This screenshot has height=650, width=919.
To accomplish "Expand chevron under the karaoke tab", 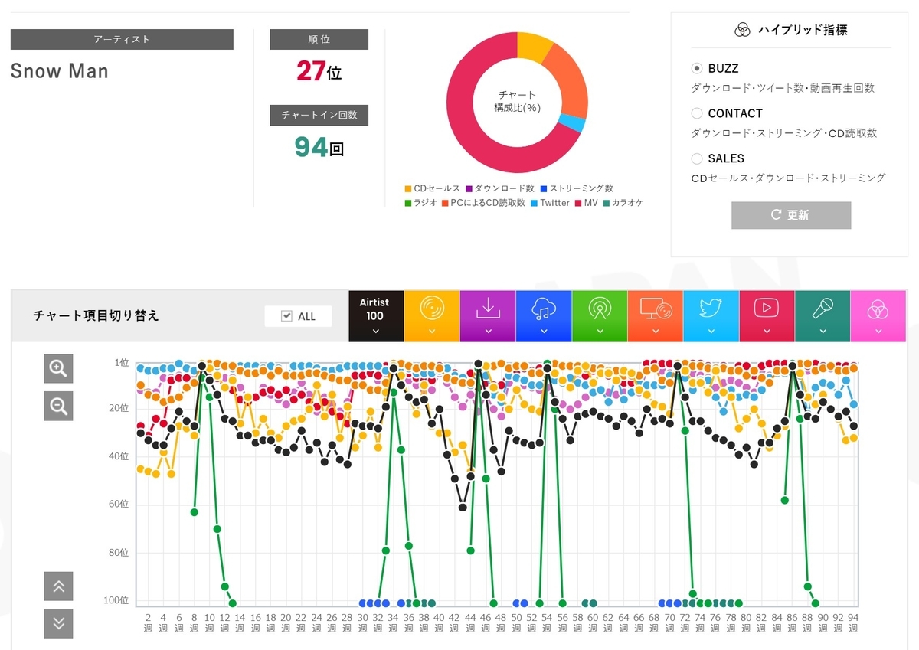I will point(823,332).
